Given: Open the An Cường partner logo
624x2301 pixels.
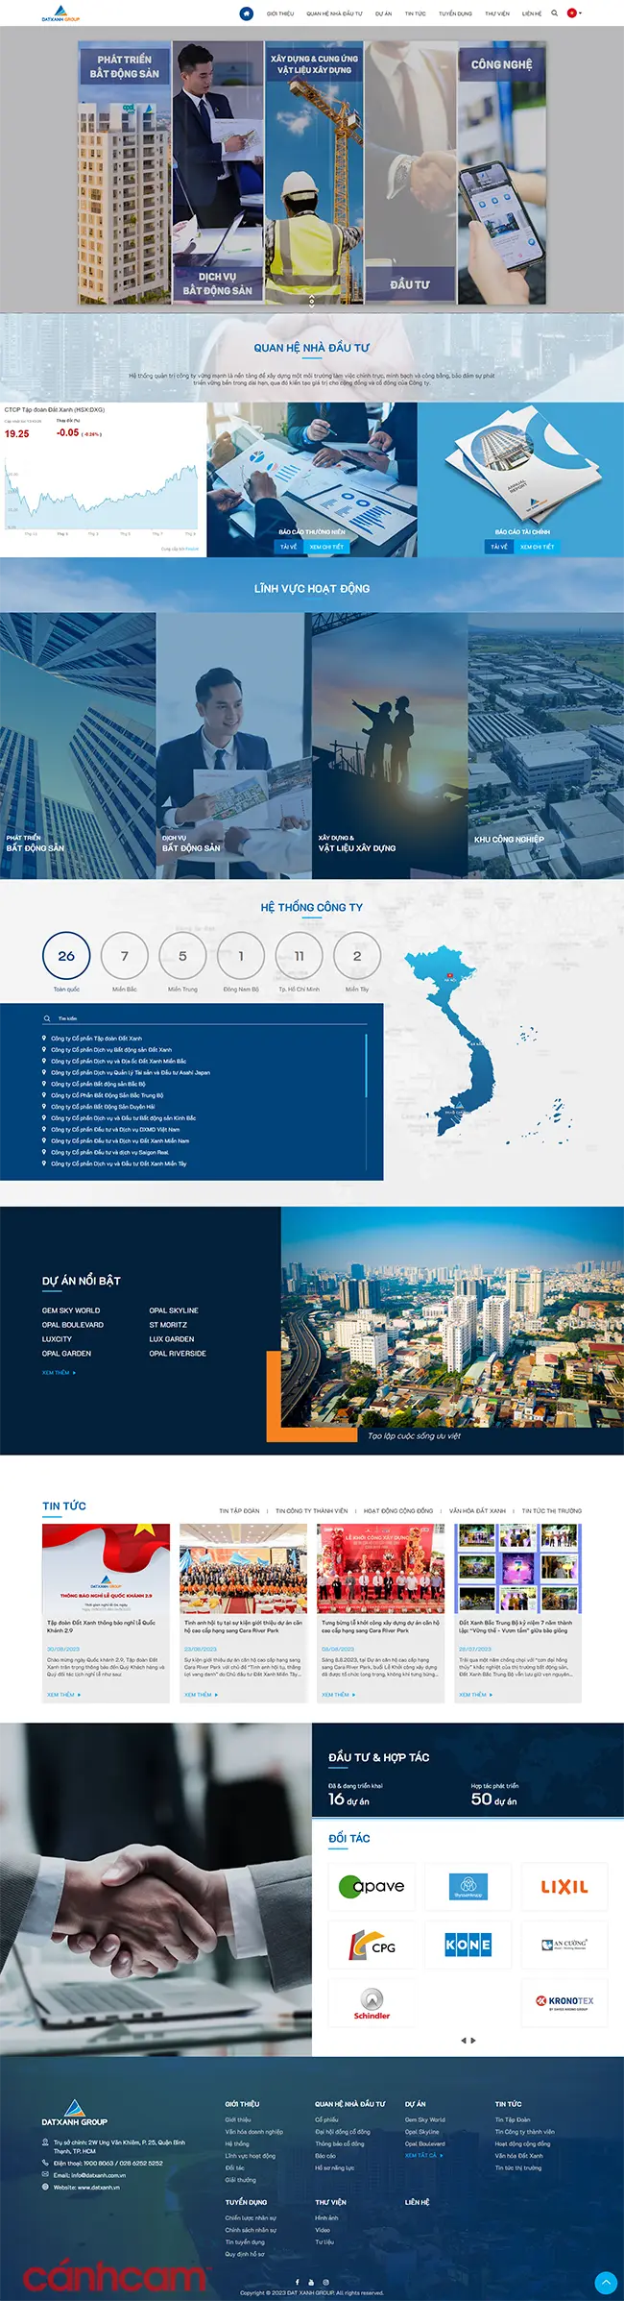Looking at the screenshot, I should tap(564, 1946).
